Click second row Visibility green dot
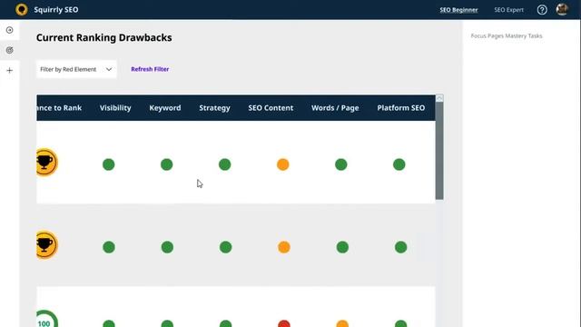The width and height of the screenshot is (581, 327). (x=109, y=247)
